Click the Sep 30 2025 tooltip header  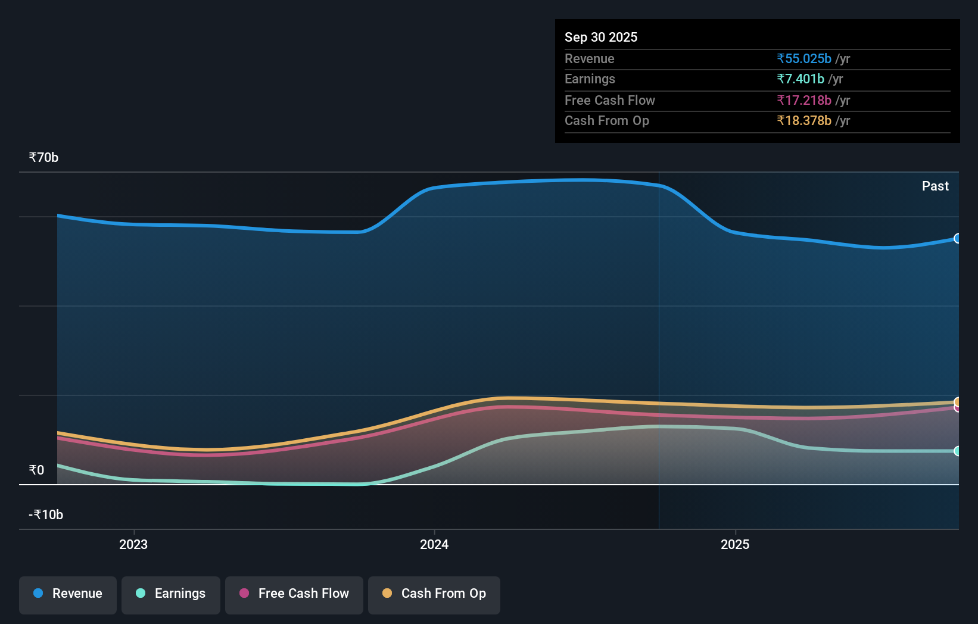pos(601,37)
